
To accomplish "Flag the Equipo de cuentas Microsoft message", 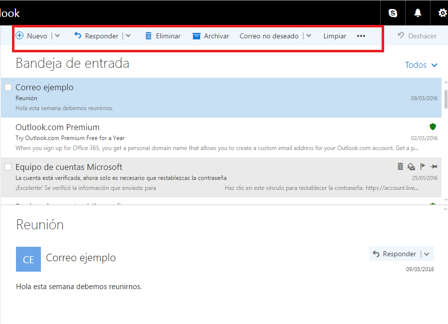I will (x=422, y=167).
